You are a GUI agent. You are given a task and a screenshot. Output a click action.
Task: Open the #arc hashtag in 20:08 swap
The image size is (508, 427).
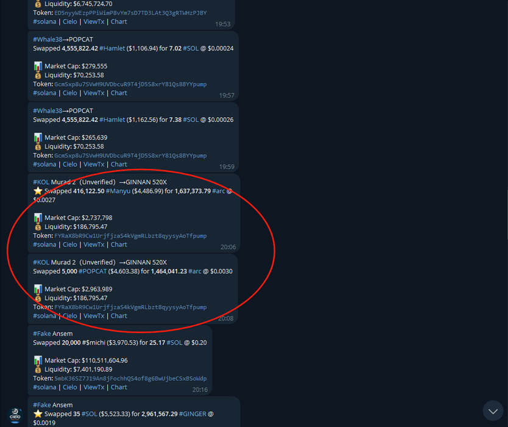(195, 271)
